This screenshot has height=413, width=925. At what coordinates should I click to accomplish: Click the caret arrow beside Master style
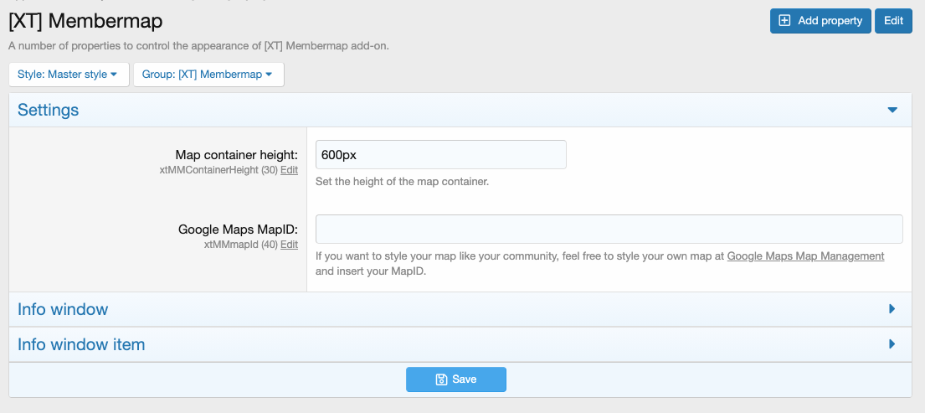[114, 75]
